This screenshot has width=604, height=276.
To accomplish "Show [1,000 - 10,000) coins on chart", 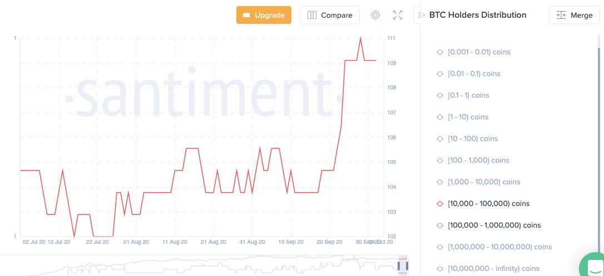I will (x=483, y=182).
